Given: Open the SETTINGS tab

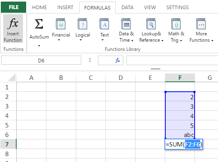Looking at the screenshot, I should tap(178, 8).
